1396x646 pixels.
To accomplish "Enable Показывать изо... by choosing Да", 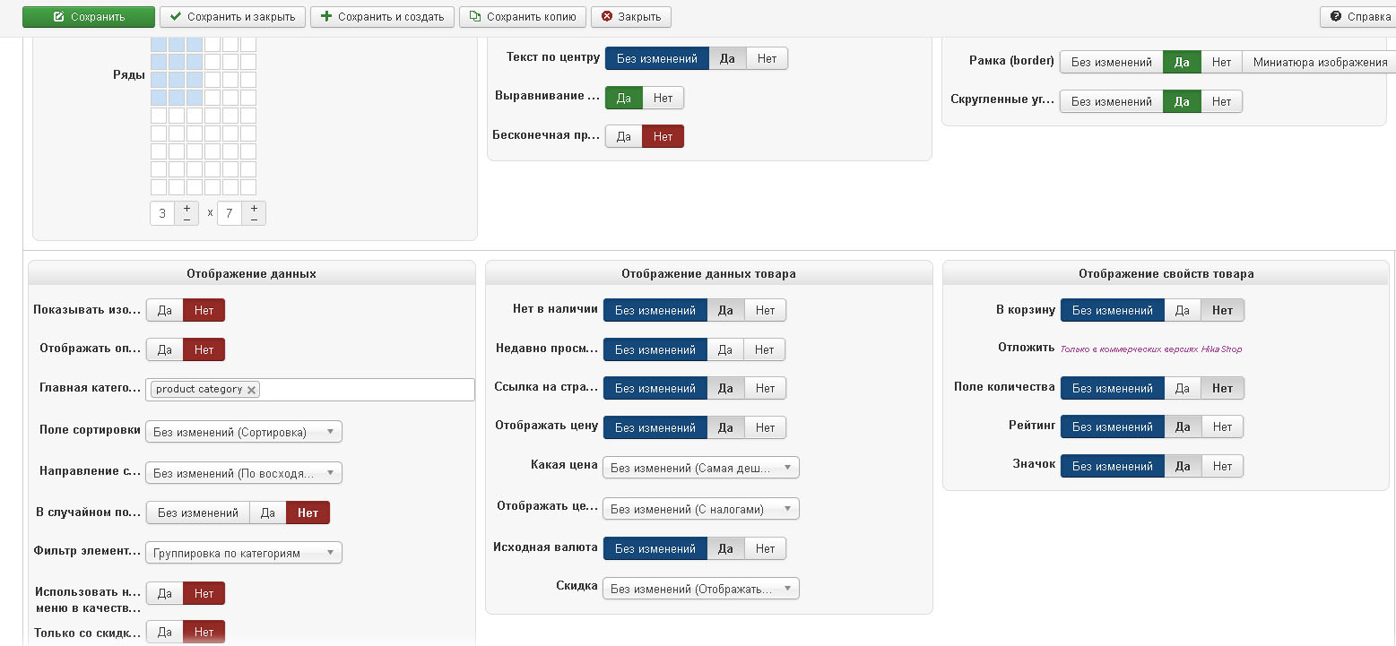I will (165, 310).
